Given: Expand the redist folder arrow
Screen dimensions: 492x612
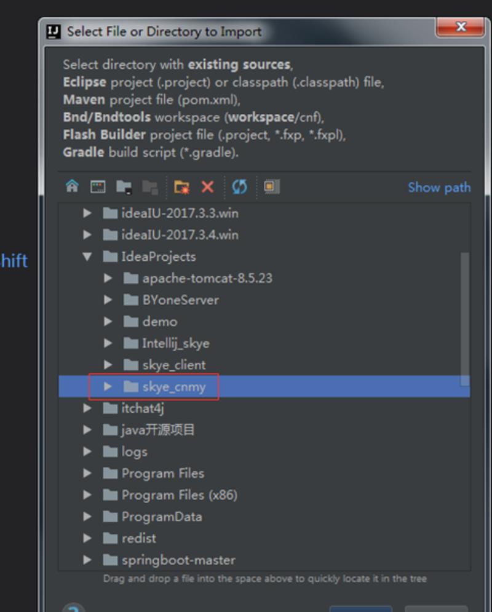Looking at the screenshot, I should (87, 538).
